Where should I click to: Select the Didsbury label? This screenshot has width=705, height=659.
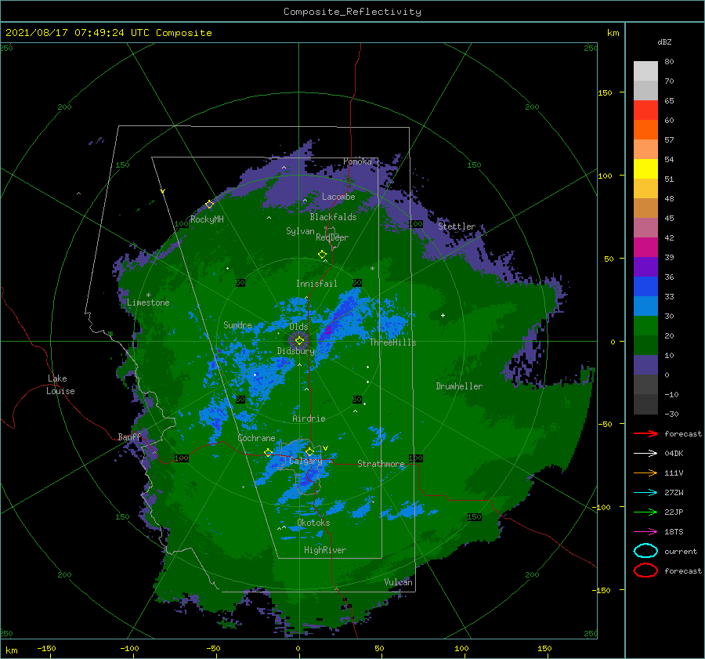296,351
